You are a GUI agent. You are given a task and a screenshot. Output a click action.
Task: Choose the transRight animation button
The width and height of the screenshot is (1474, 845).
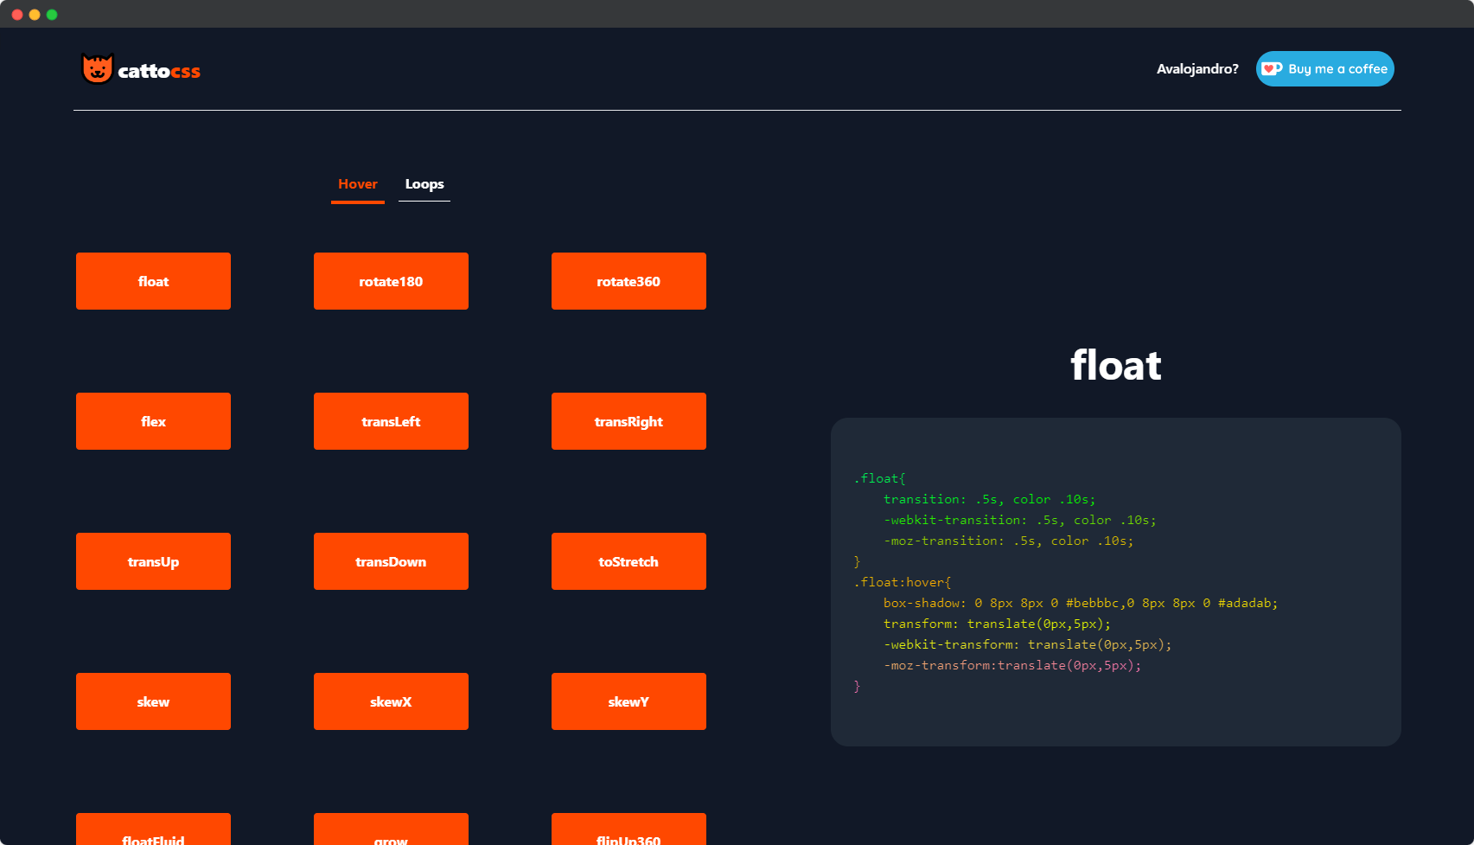point(629,421)
